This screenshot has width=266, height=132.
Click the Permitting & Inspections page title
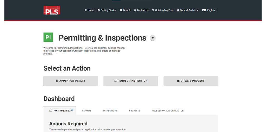tap(102, 38)
